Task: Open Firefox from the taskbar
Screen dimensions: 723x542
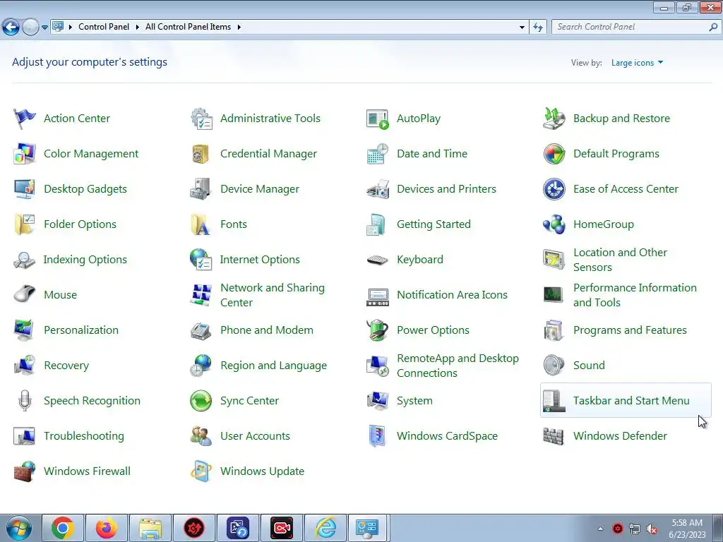Action: click(106, 528)
